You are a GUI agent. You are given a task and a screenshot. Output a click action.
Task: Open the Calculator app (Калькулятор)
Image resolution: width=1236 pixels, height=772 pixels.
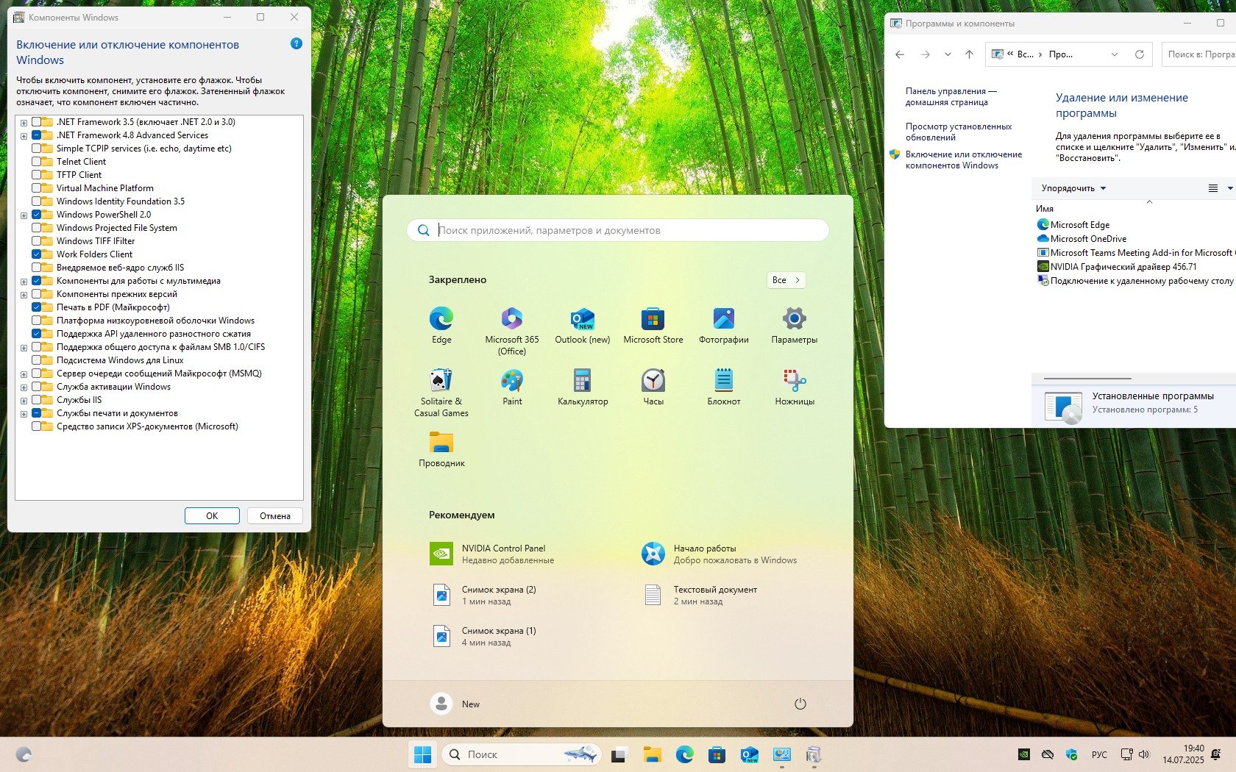coord(582,381)
